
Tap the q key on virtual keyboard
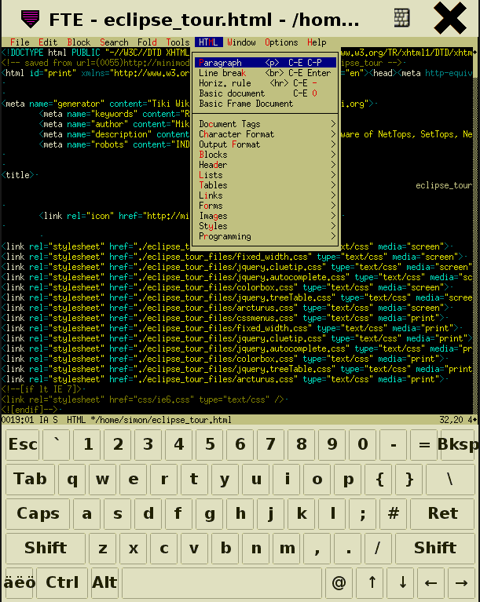[x=71, y=479]
